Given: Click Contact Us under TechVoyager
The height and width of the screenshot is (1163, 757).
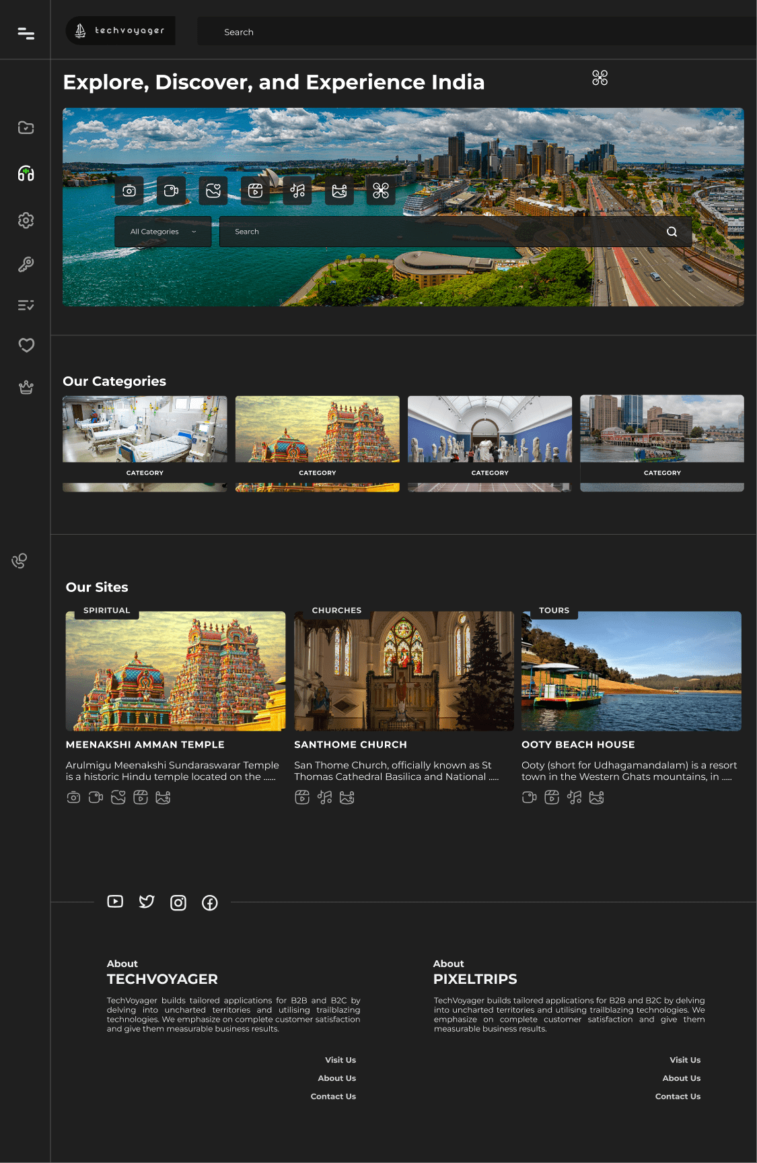Looking at the screenshot, I should 333,1096.
